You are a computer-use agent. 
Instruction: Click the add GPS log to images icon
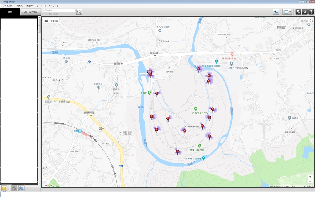pos(21,188)
